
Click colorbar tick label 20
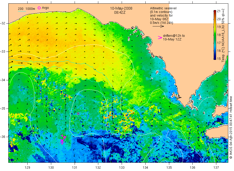219,19
